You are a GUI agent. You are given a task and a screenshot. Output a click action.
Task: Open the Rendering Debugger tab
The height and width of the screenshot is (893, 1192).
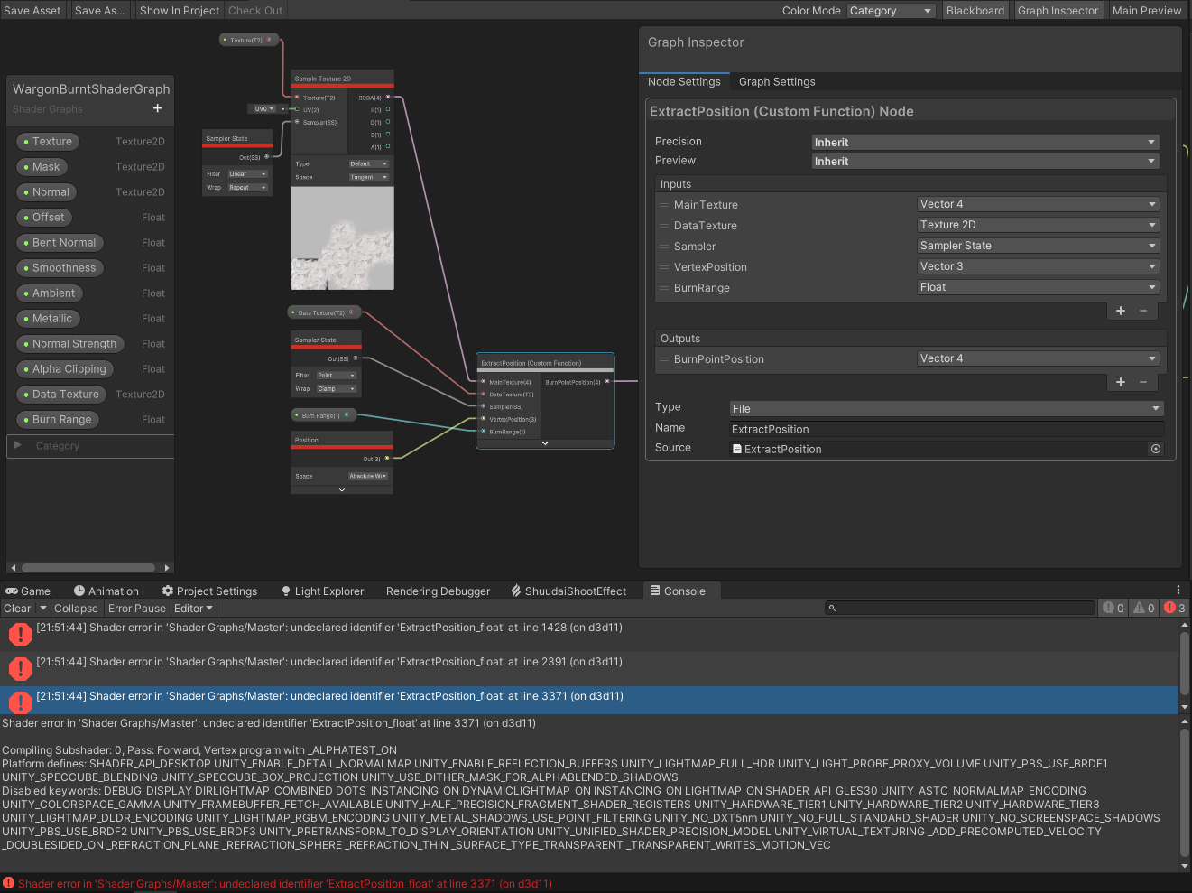(438, 591)
